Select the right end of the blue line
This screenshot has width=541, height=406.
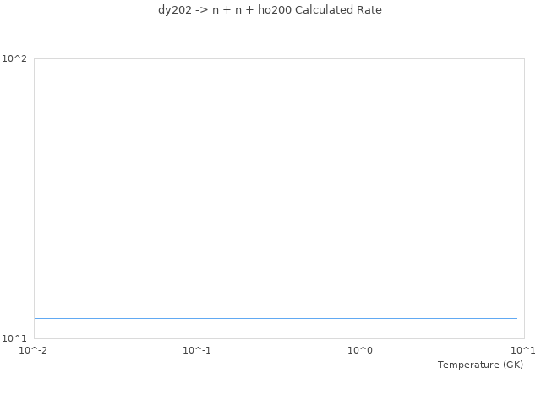516,318
